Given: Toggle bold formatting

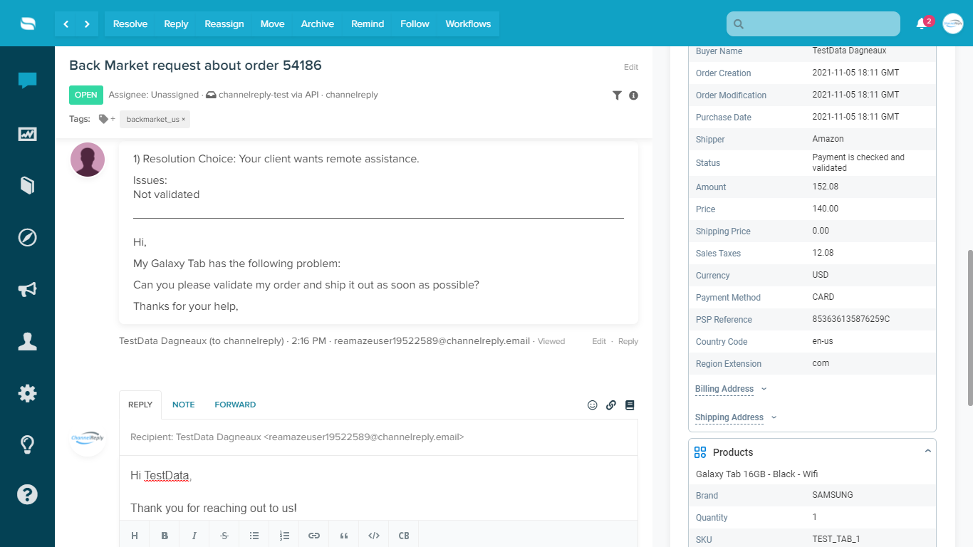Looking at the screenshot, I should tap(165, 536).
